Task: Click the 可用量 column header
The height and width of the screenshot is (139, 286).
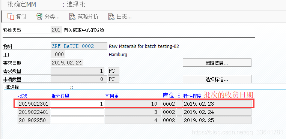Action: coord(112,96)
